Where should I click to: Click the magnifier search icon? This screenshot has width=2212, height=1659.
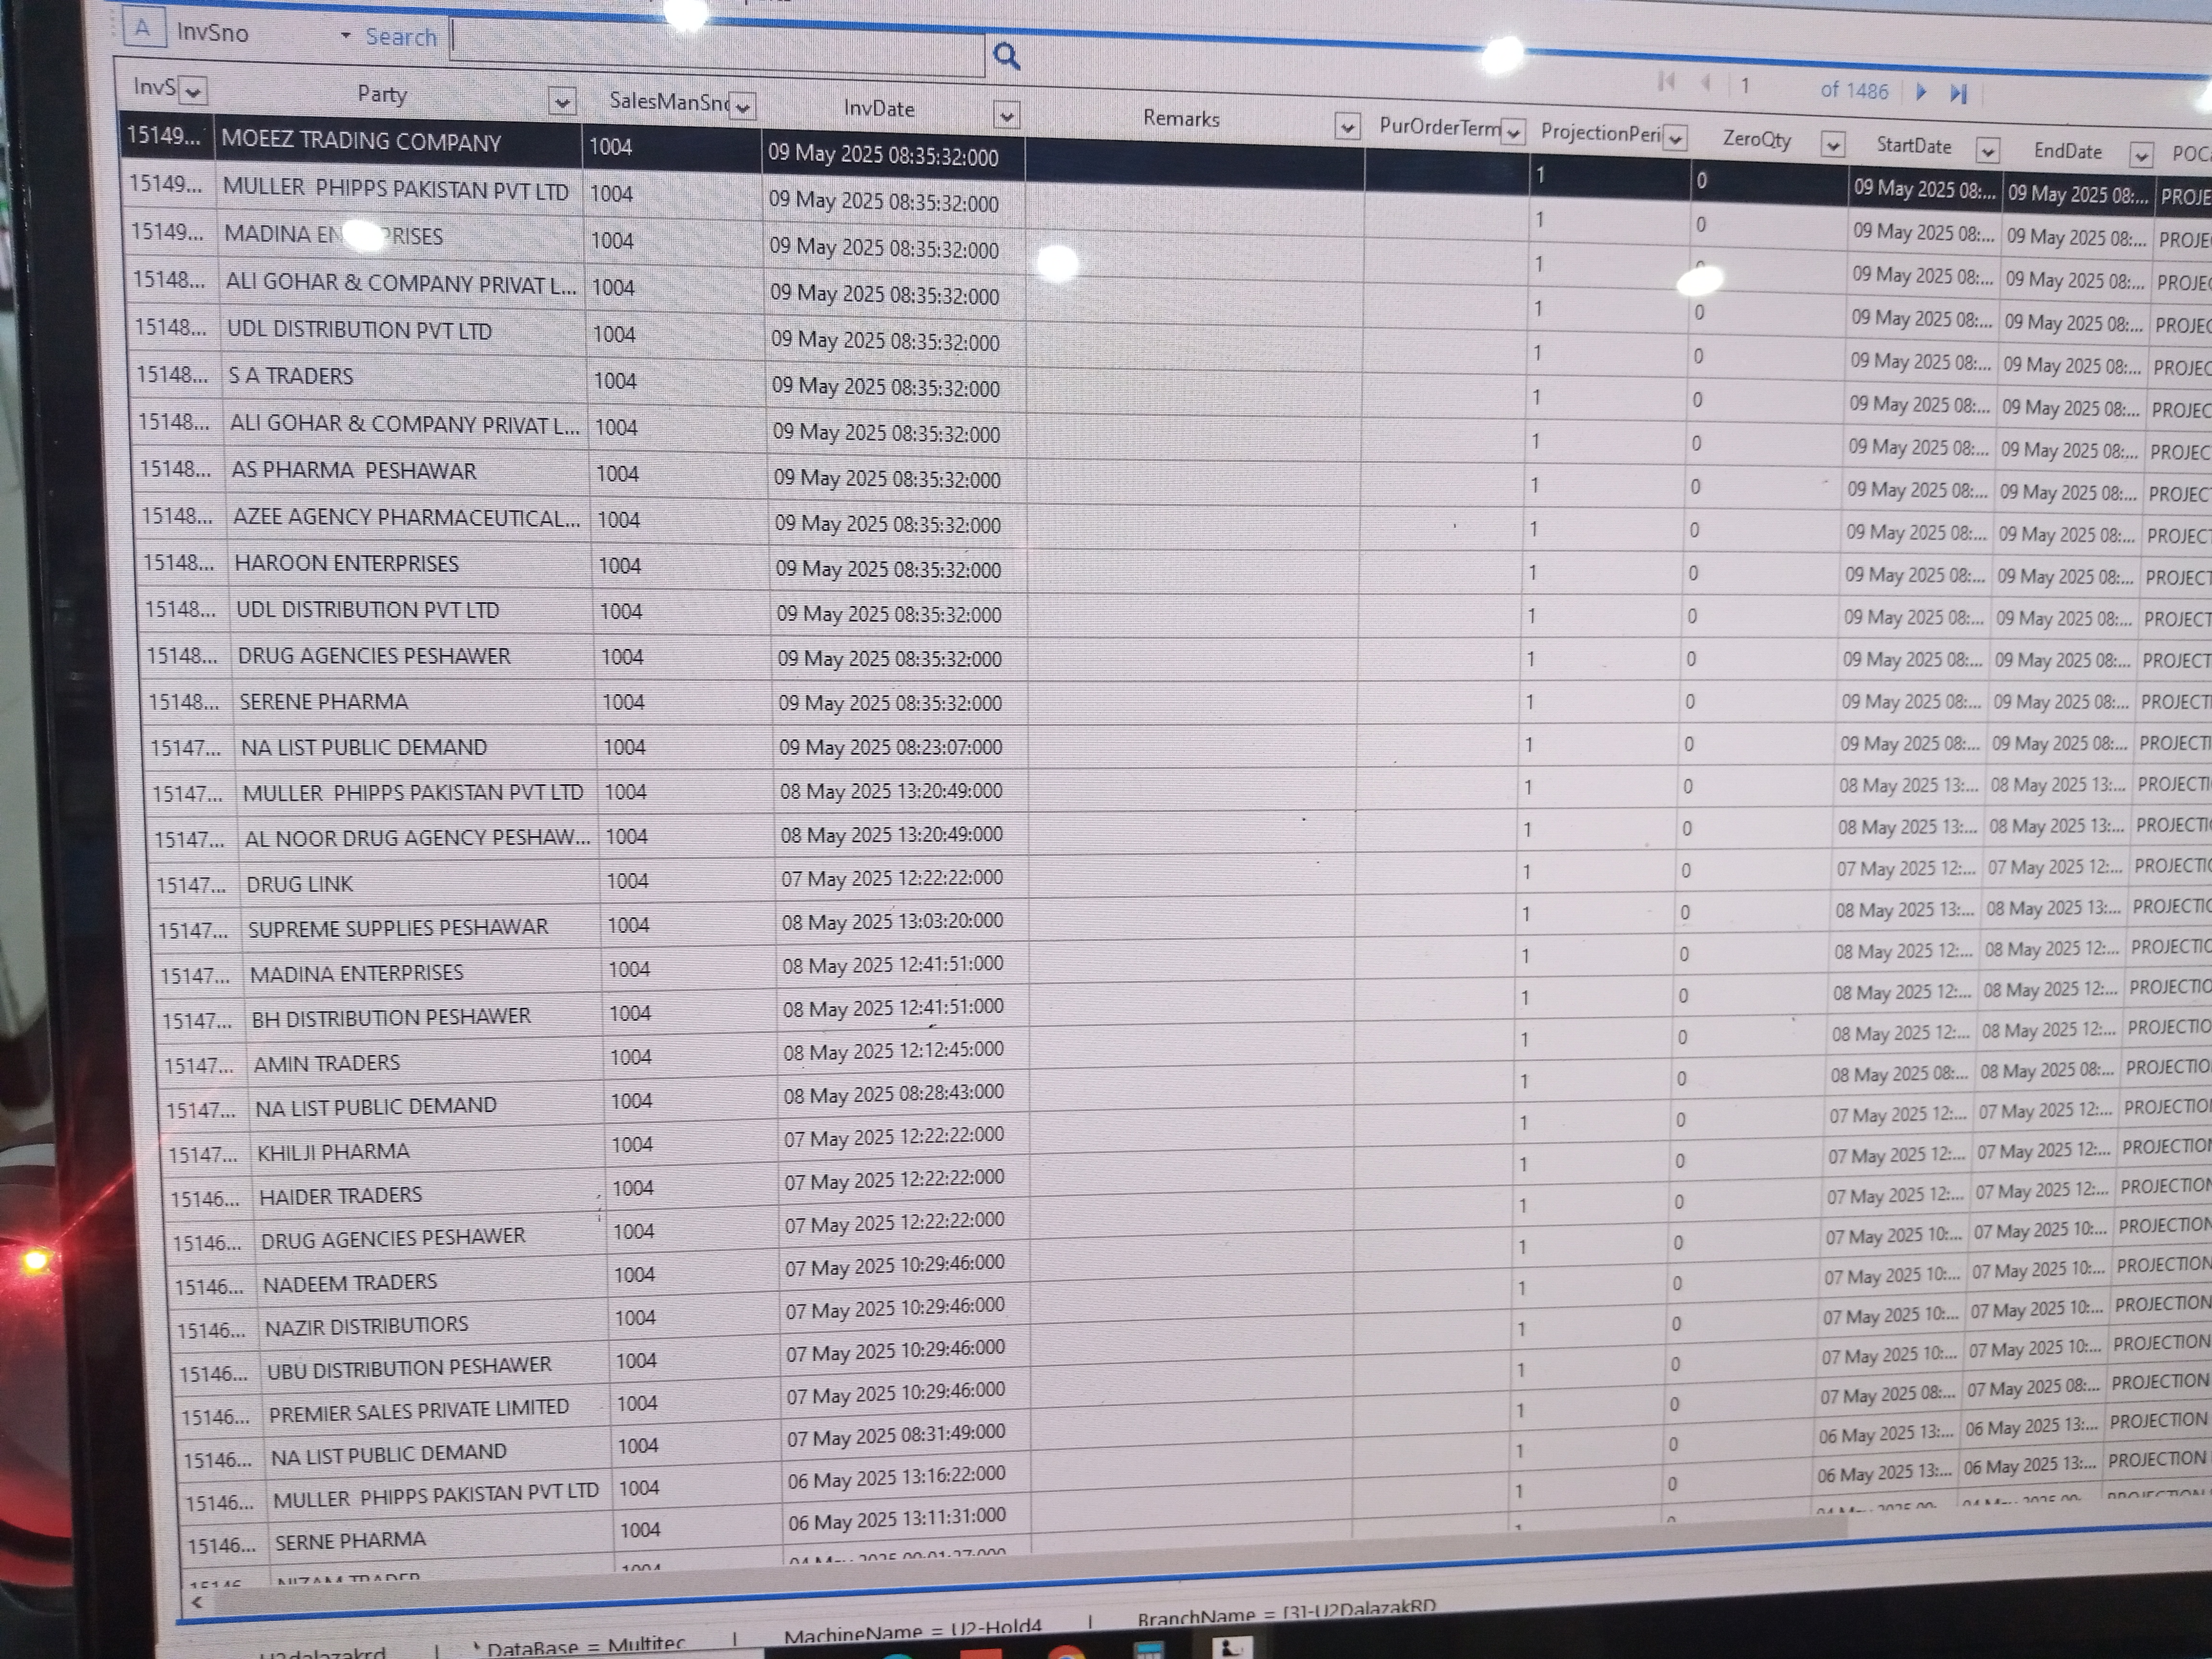pyautogui.click(x=1006, y=56)
